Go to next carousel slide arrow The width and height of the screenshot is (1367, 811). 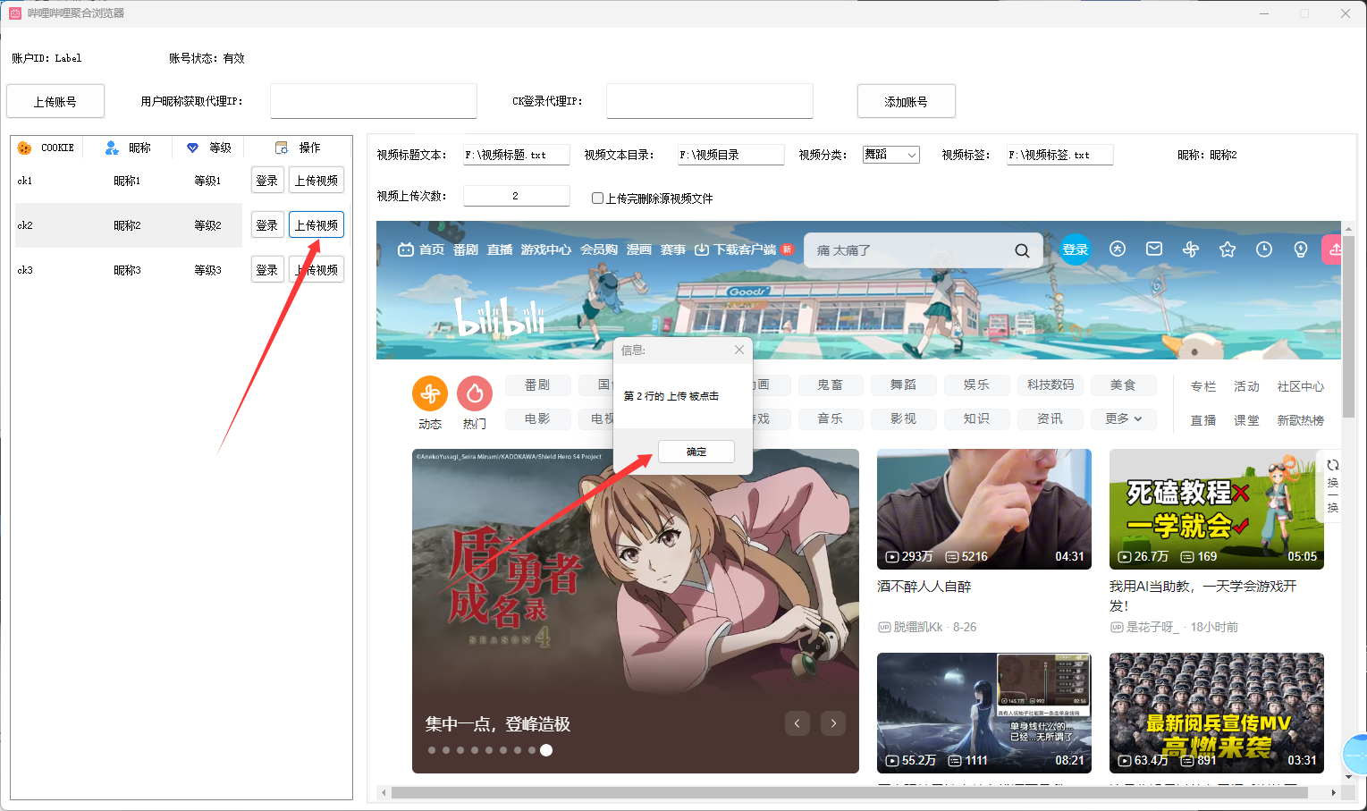click(833, 723)
